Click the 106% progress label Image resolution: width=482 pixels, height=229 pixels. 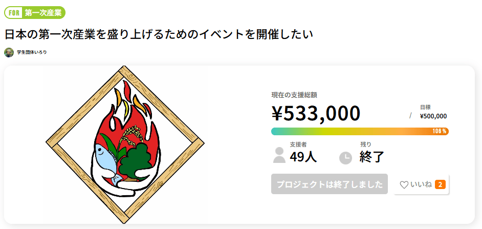[440, 132]
